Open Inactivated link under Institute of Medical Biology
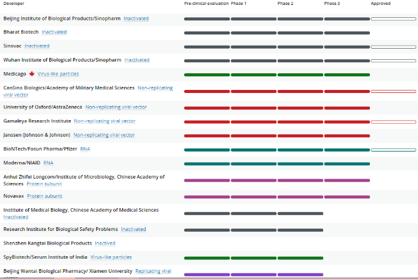This screenshot has width=418, height=279. (x=16, y=217)
